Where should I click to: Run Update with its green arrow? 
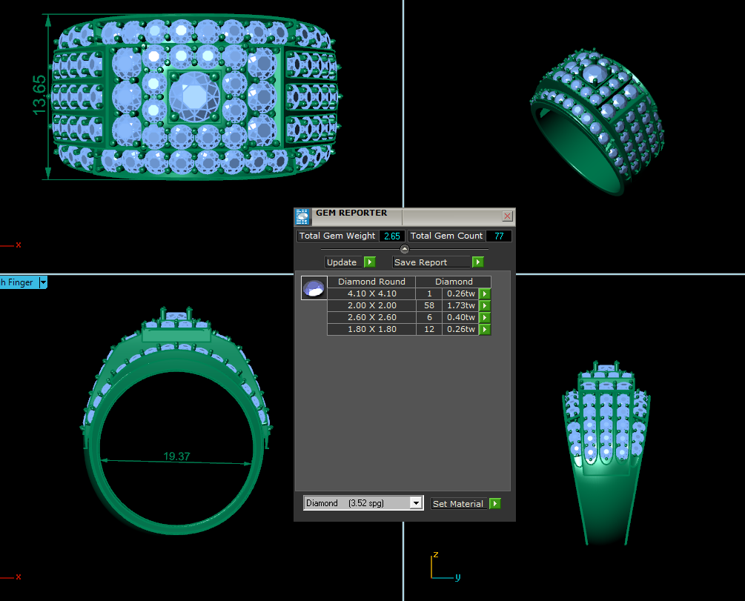coord(370,262)
